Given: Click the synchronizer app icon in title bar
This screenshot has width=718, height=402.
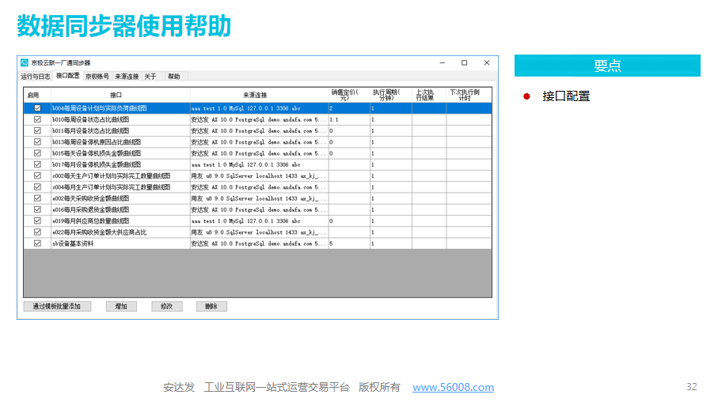Looking at the screenshot, I should [x=25, y=62].
